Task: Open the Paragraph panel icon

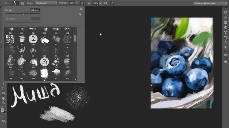Action: (225, 47)
